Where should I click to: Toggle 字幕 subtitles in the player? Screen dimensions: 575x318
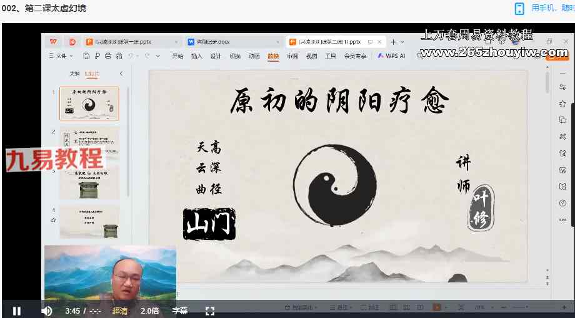click(x=180, y=311)
